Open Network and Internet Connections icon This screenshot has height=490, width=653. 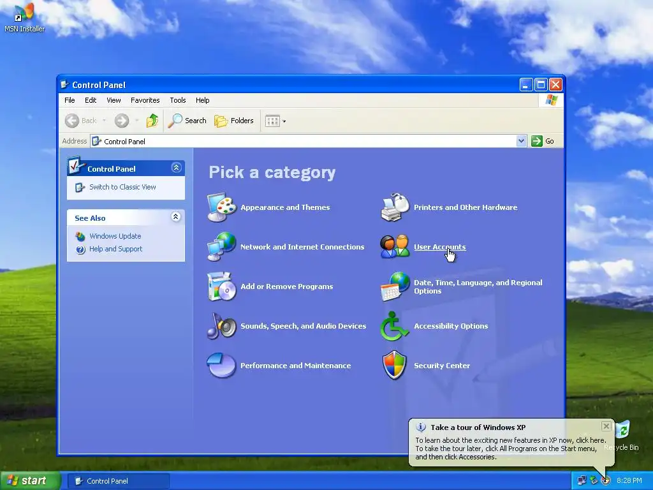click(x=221, y=247)
